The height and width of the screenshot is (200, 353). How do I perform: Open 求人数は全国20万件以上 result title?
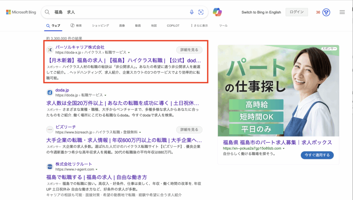[123, 103]
